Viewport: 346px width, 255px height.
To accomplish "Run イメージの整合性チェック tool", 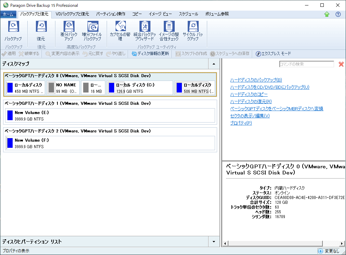I will pos(169,31).
